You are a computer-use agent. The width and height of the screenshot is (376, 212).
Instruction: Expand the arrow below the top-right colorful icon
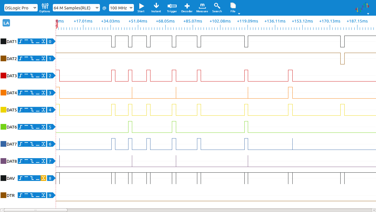click(368, 14)
